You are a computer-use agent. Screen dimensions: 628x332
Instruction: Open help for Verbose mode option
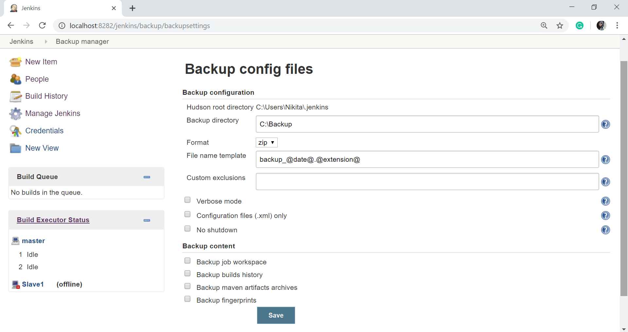pyautogui.click(x=605, y=201)
